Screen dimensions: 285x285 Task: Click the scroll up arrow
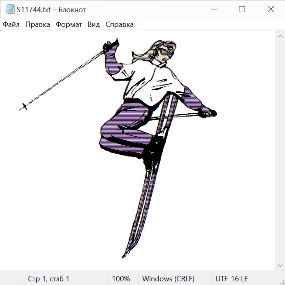pos(280,36)
